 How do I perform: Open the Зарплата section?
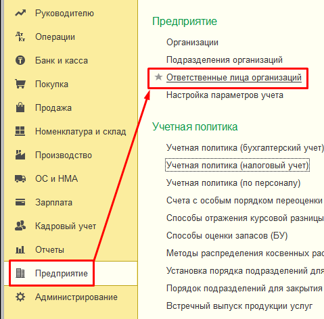point(53,203)
